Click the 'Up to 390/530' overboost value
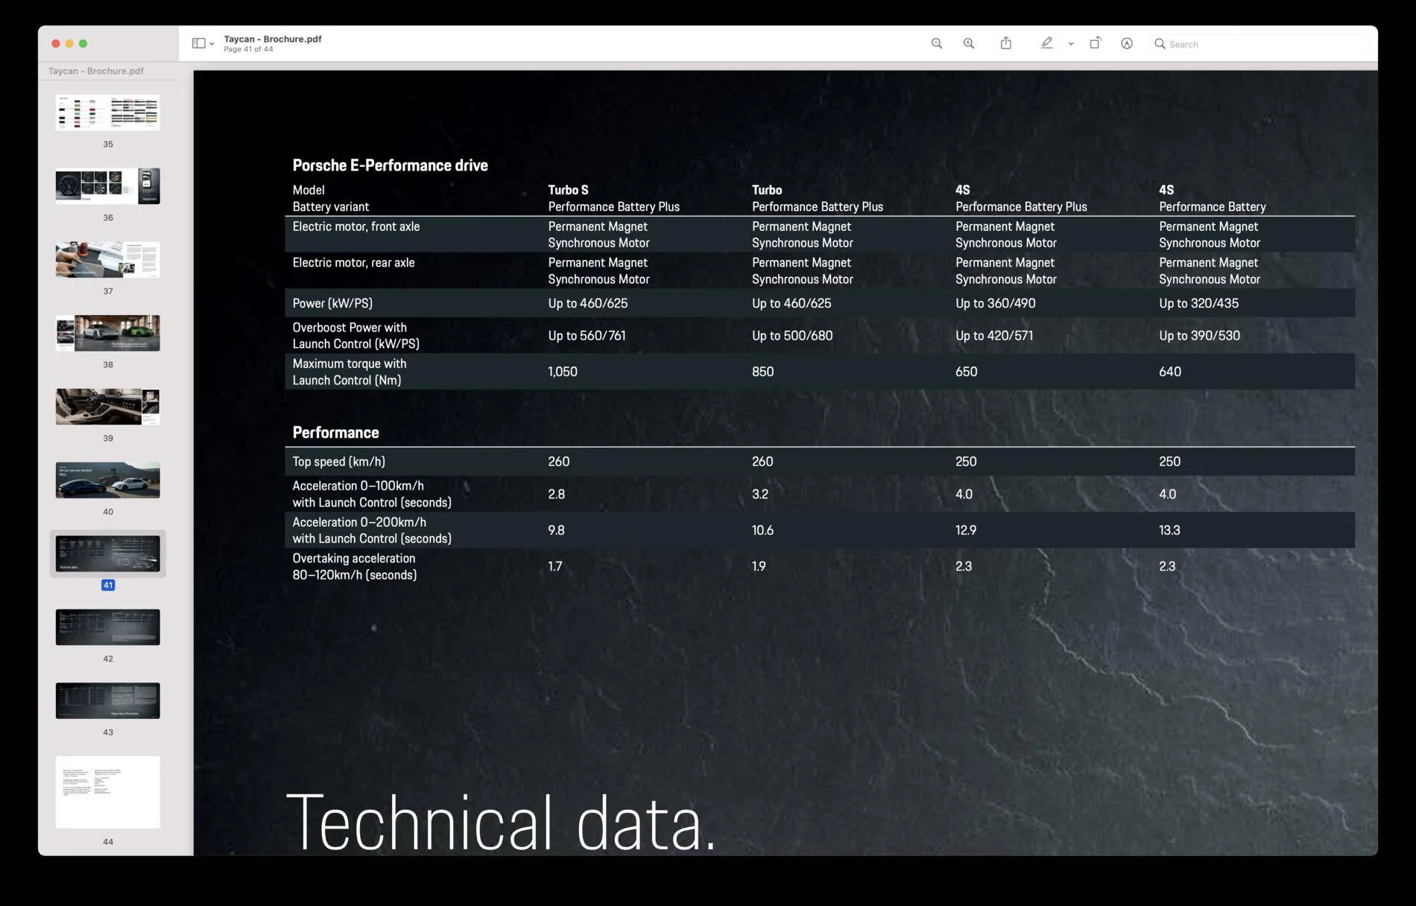Image resolution: width=1416 pixels, height=906 pixels. [1199, 335]
